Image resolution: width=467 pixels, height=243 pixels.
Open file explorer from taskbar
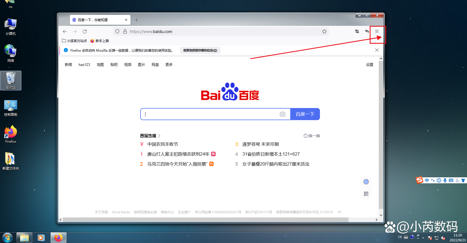click(x=24, y=238)
